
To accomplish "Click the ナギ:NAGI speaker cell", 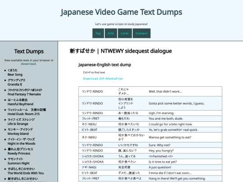I will click(89, 167).
